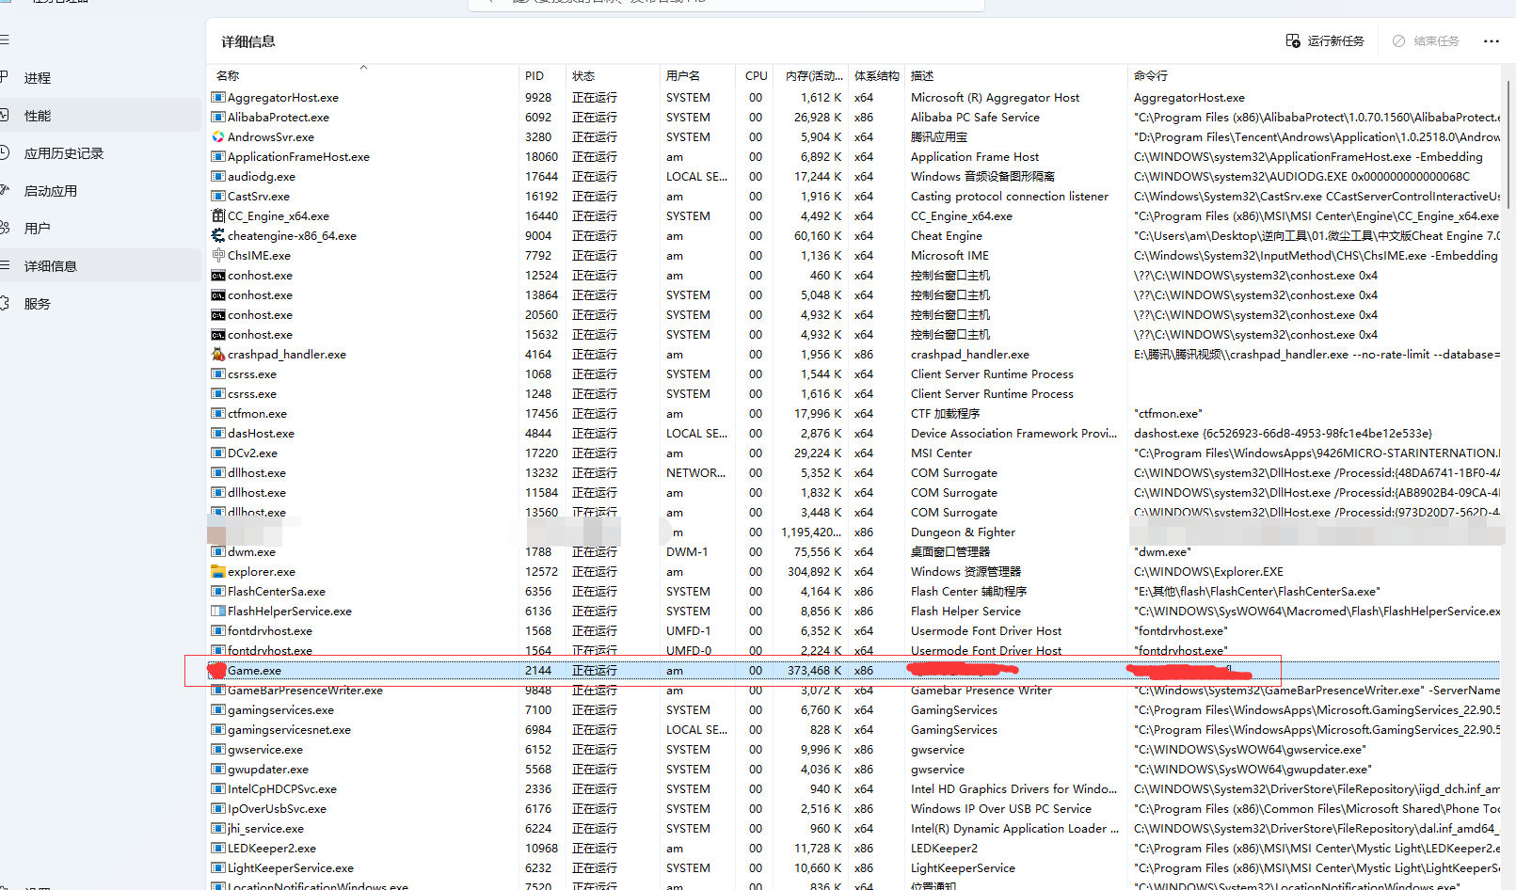1516x890 pixels.
Task: Click the FlashHelperService.exe icon
Action: (x=218, y=611)
